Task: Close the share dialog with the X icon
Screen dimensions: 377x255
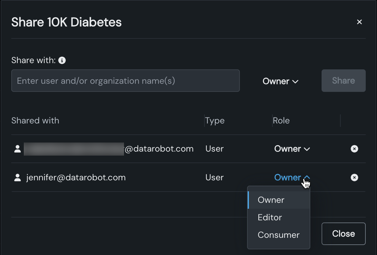Action: click(x=359, y=22)
